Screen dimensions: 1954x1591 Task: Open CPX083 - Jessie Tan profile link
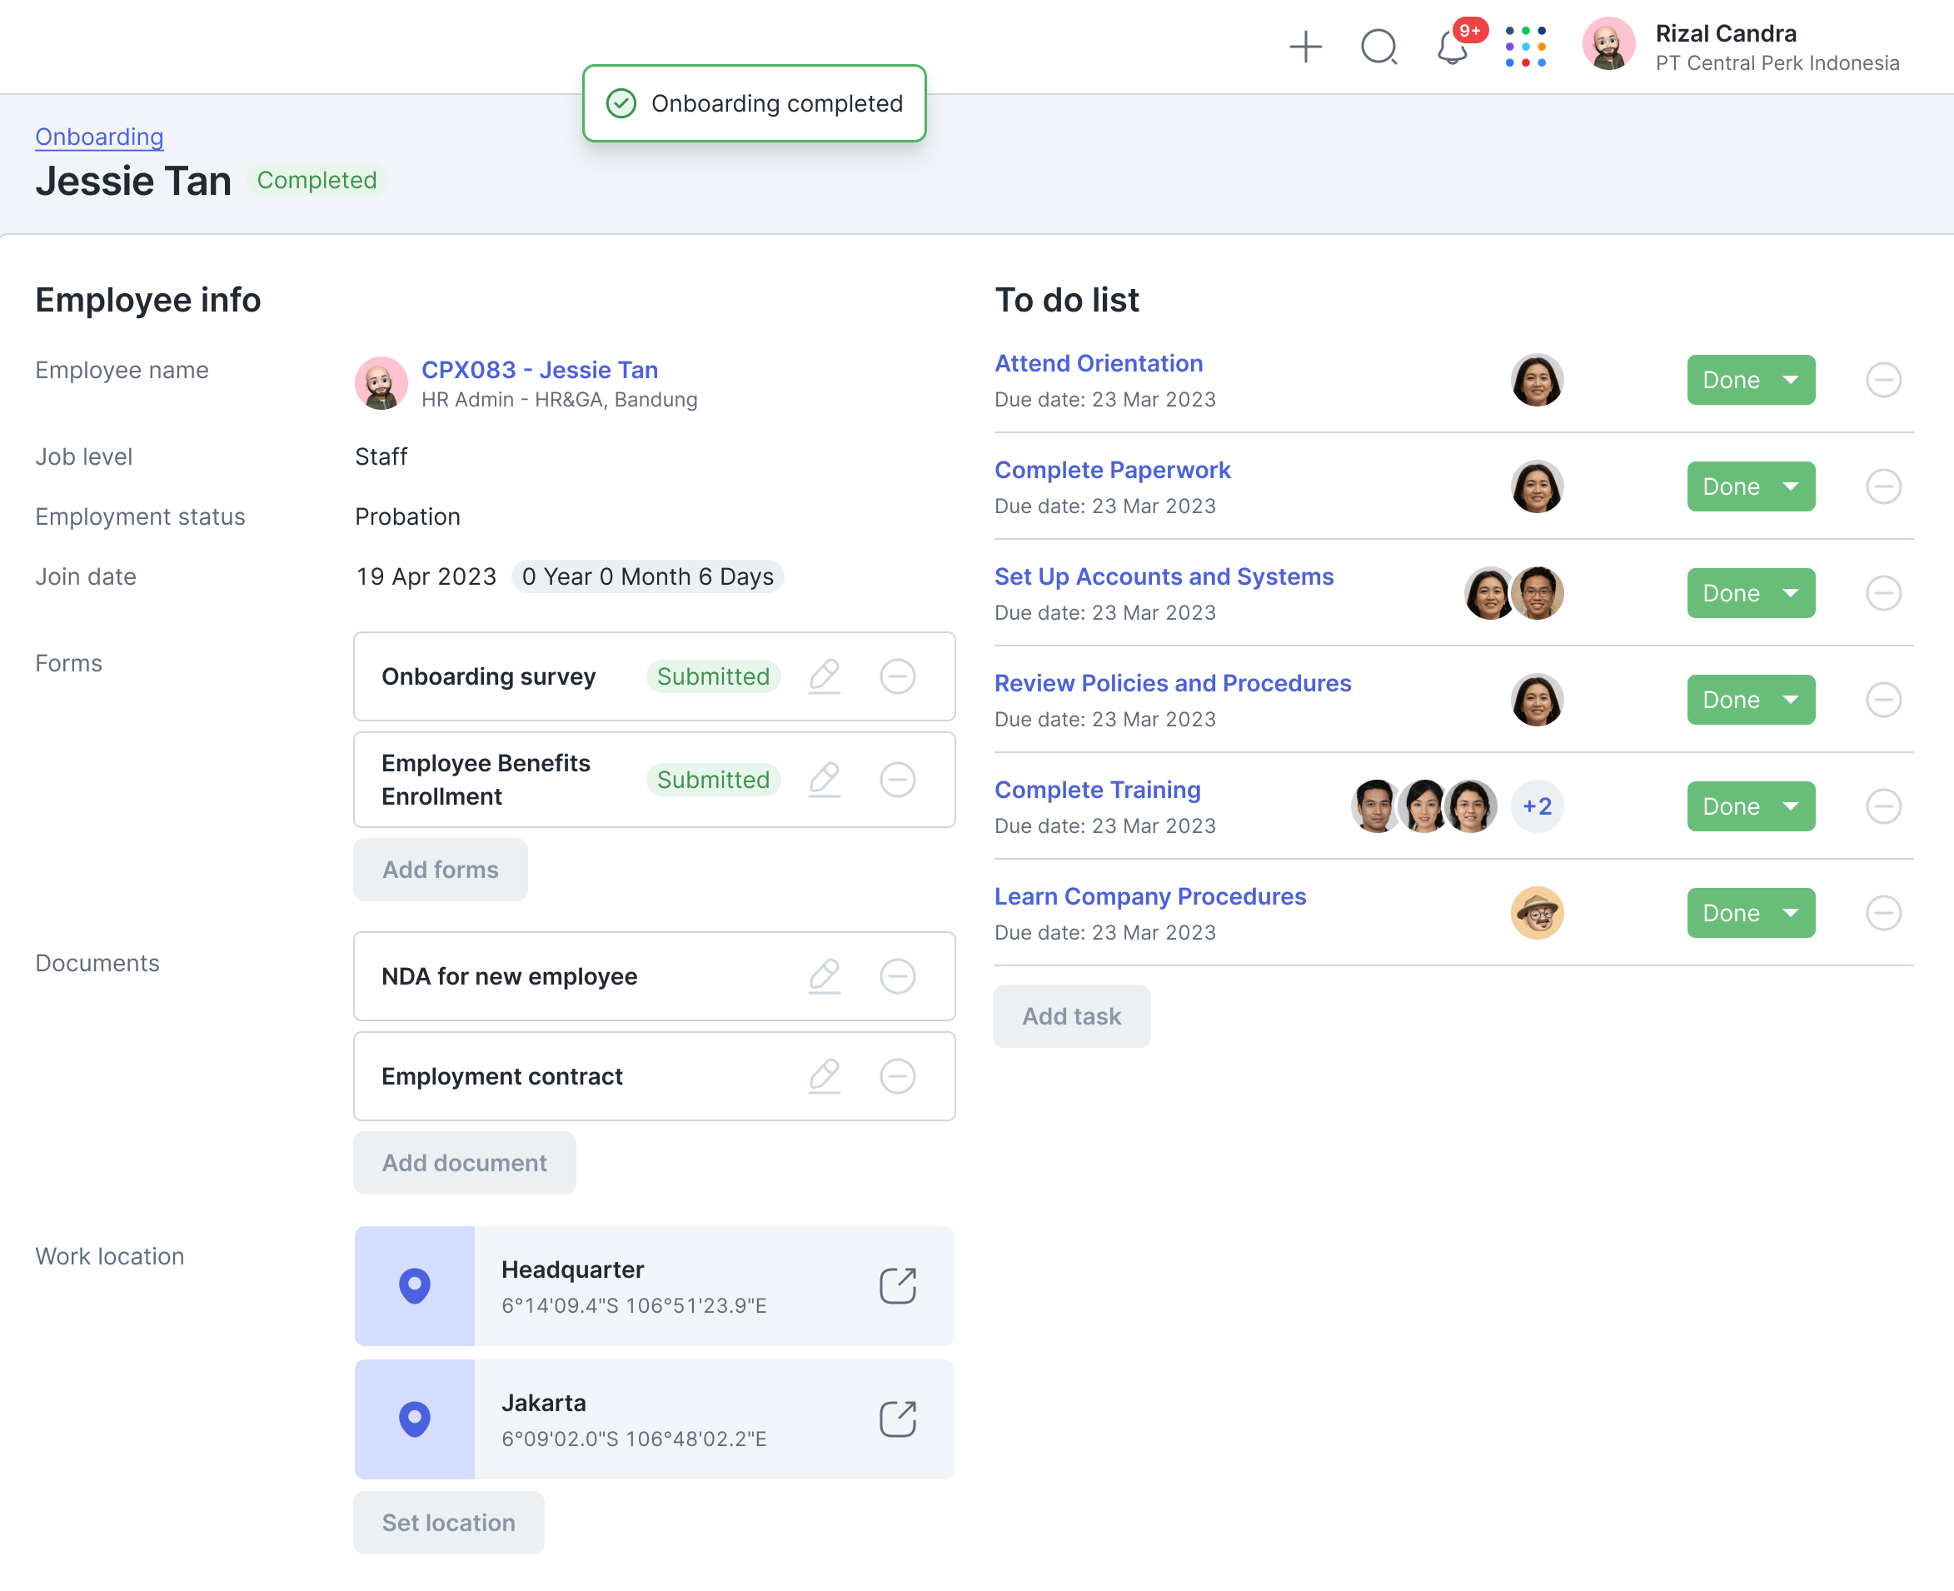tap(539, 369)
